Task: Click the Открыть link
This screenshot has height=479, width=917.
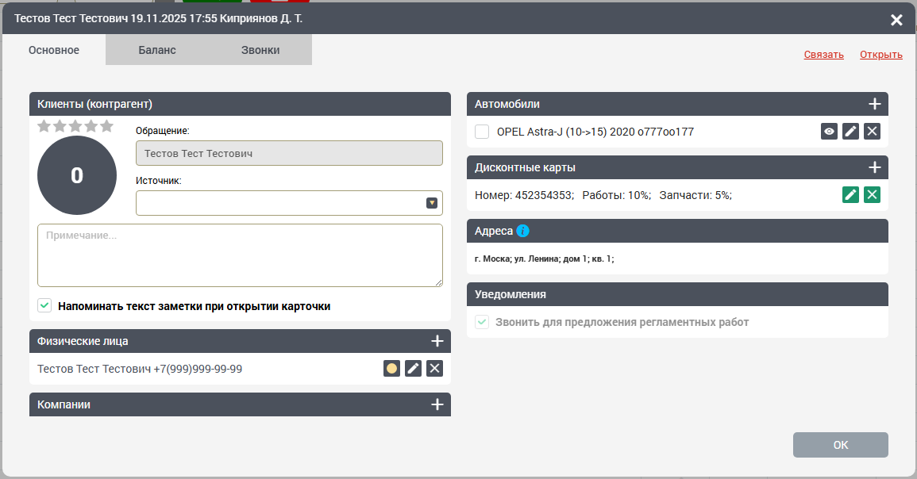Action: click(x=880, y=55)
